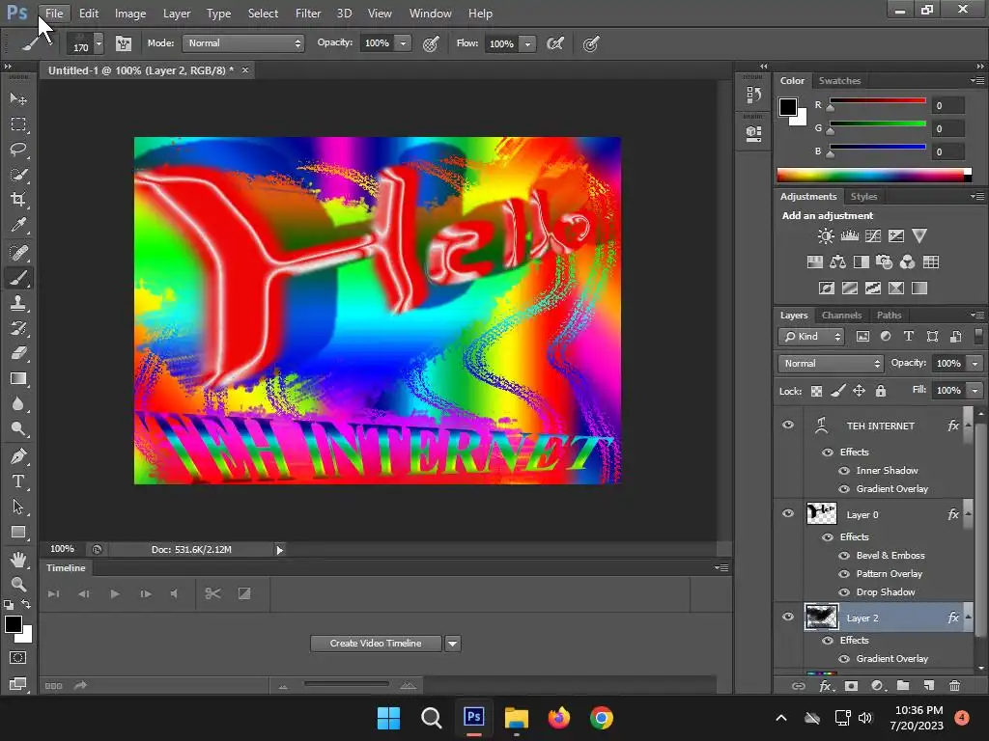Select the Eraser tool
Viewport: 989px width, 741px height.
tap(18, 353)
